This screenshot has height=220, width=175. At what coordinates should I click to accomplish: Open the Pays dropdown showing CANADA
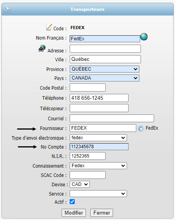[105, 78]
